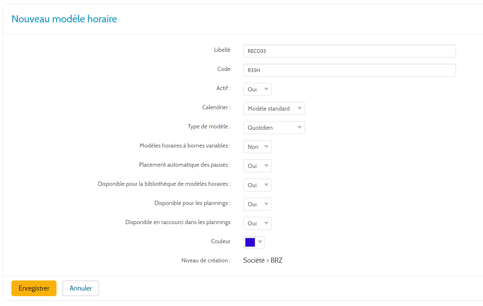Image resolution: width=483 pixels, height=306 pixels.
Task: Open the Actif dropdown
Action: tap(257, 89)
